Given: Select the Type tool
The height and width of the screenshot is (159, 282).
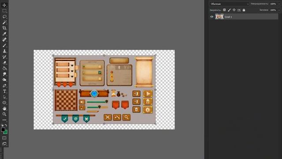Looking at the screenshot, I should click(4, 91).
